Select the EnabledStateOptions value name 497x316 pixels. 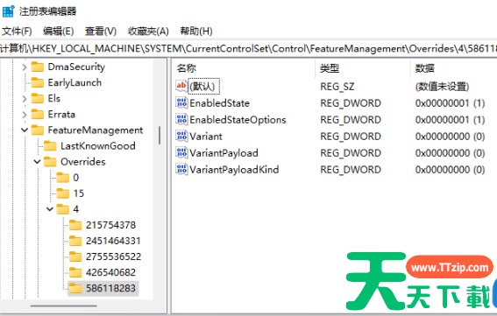238,120
